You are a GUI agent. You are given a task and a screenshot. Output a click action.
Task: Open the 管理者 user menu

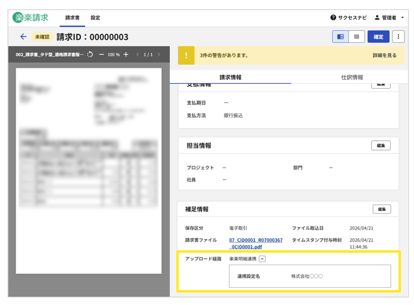point(389,17)
